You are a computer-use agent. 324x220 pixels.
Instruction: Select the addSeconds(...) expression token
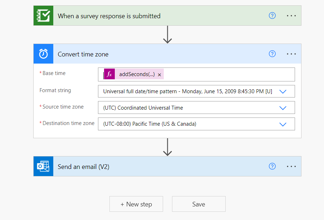click(137, 74)
